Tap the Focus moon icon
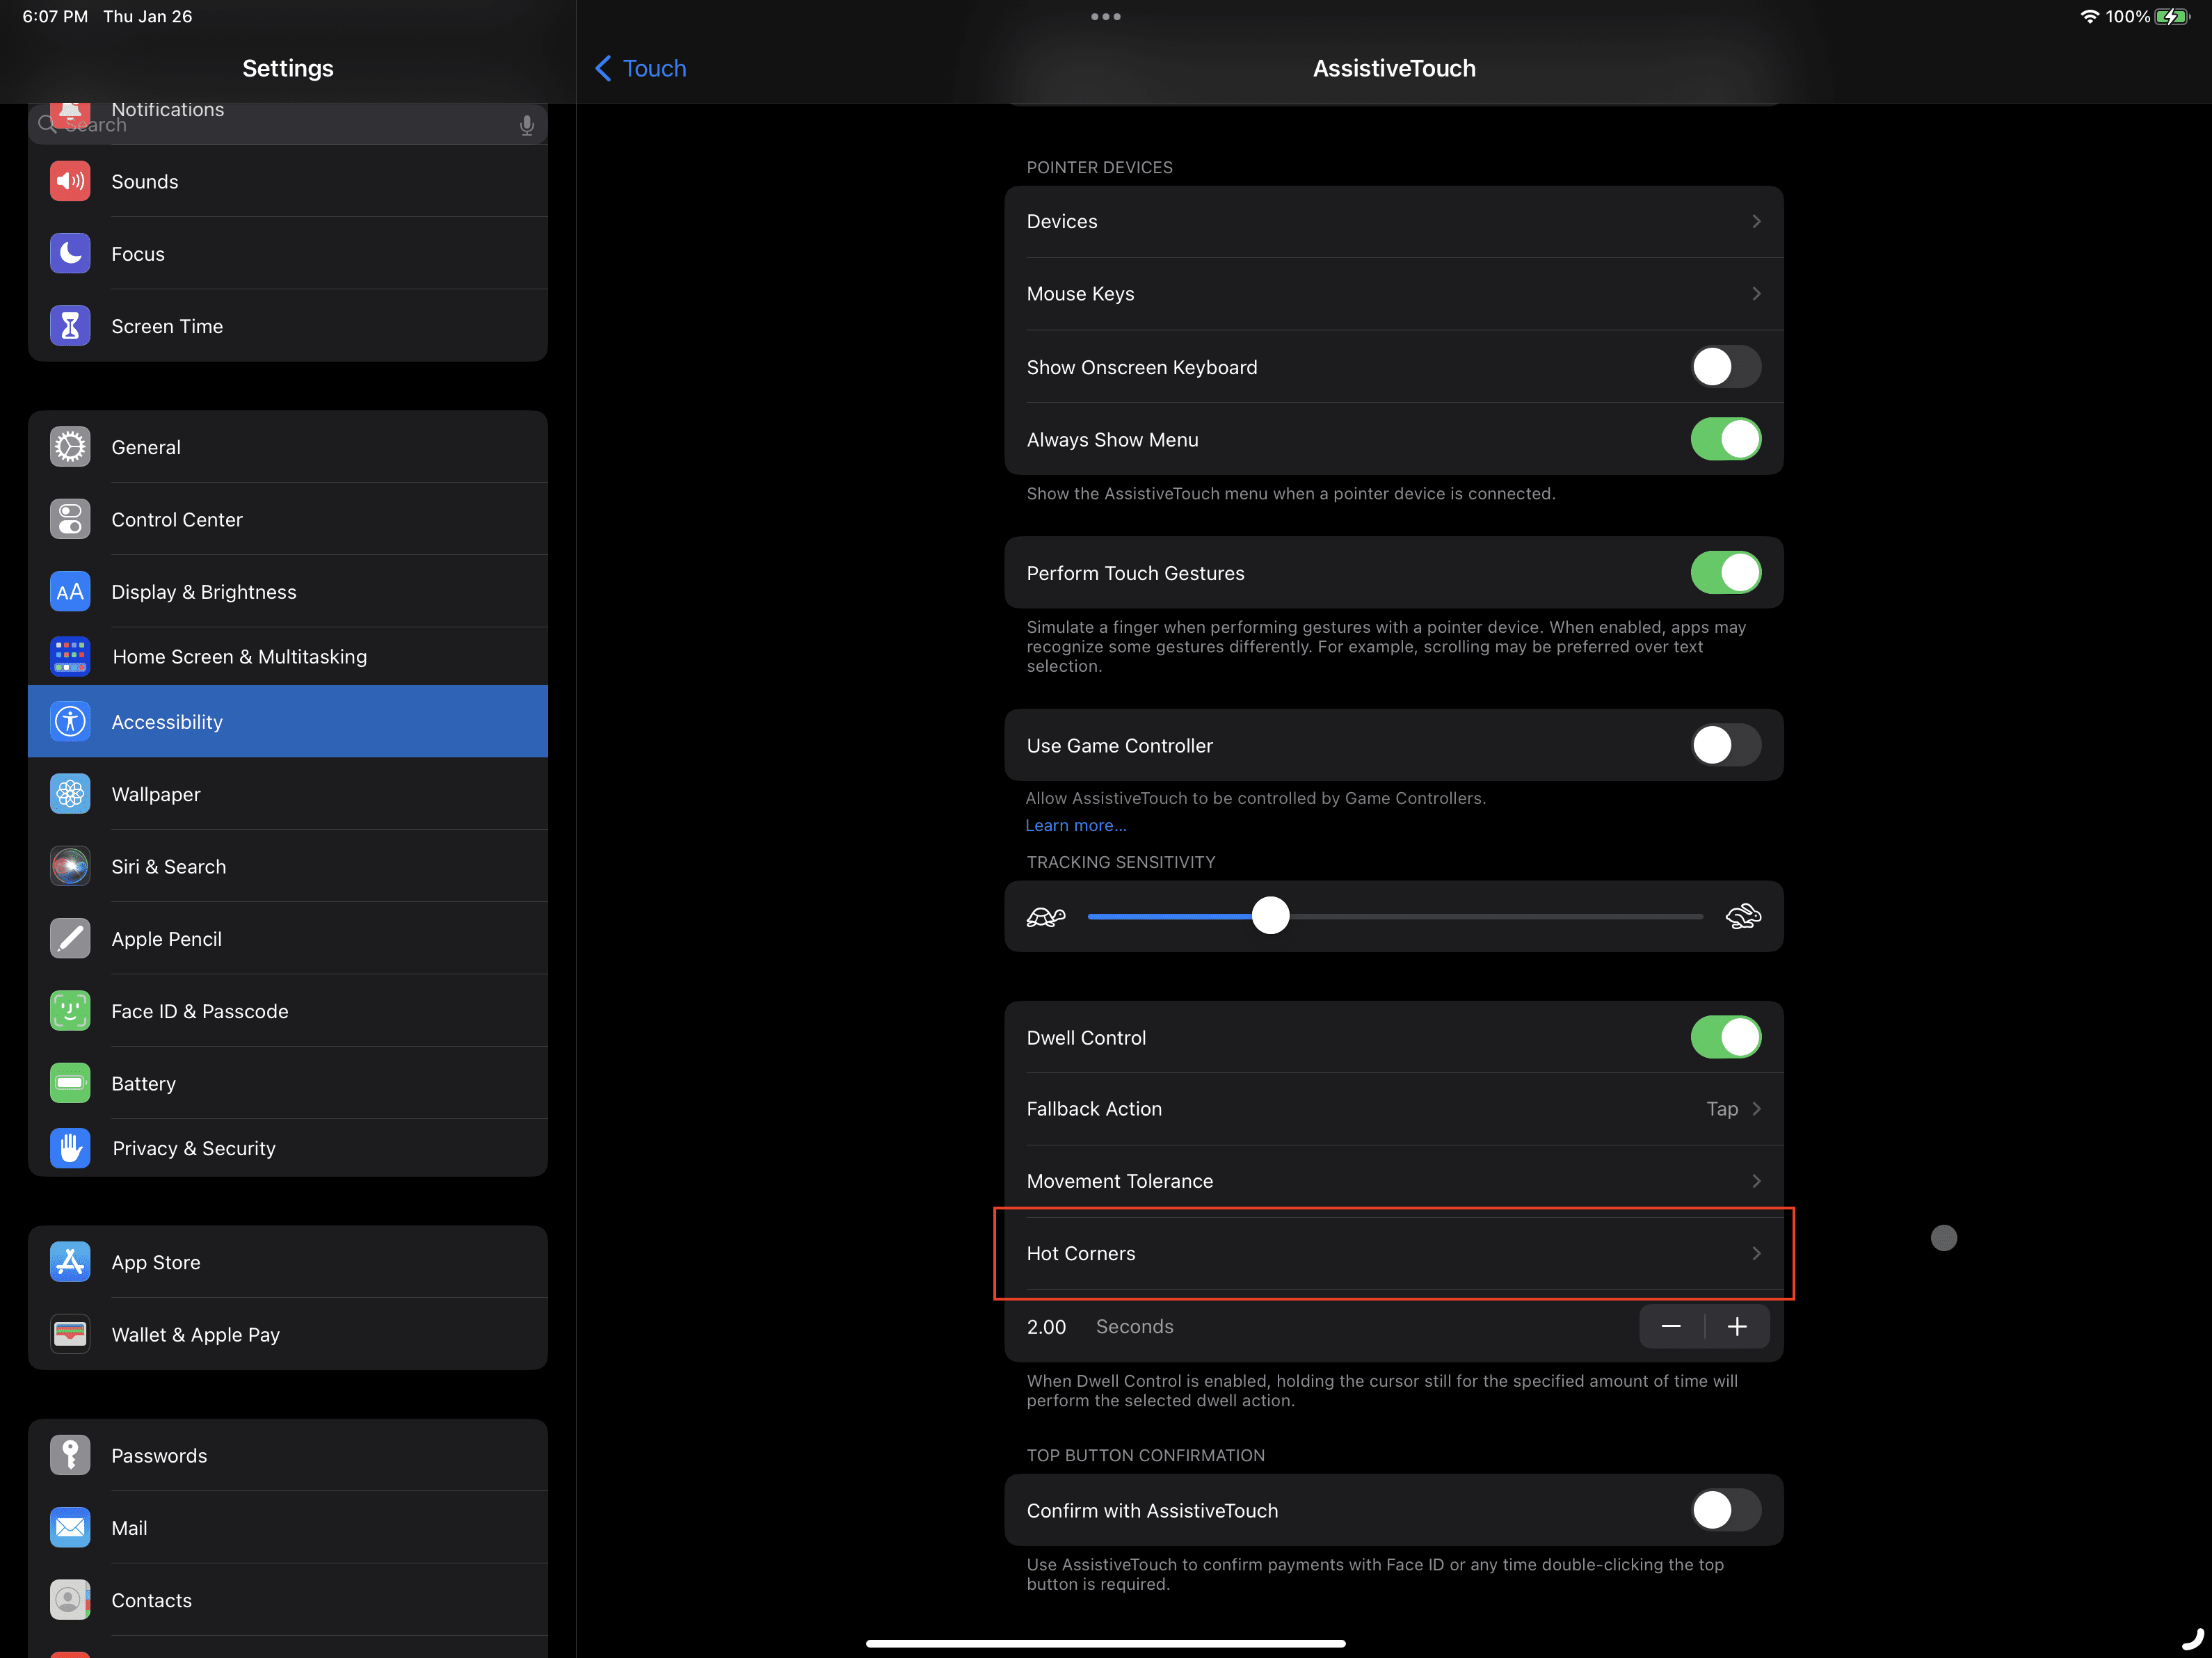This screenshot has height=1658, width=2212. coord(70,254)
